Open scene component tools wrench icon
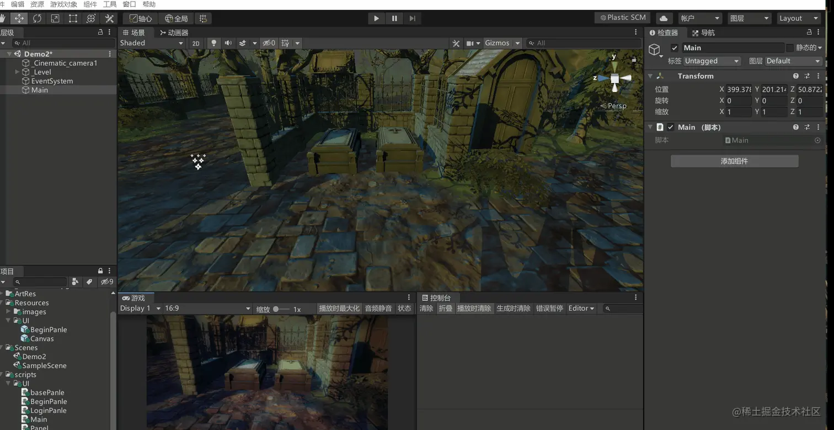The width and height of the screenshot is (834, 430). click(x=456, y=43)
